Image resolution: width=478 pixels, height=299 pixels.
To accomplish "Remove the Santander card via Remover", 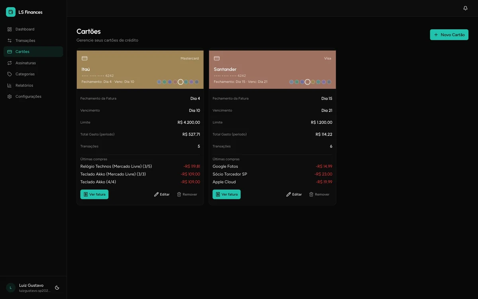I will (x=319, y=194).
